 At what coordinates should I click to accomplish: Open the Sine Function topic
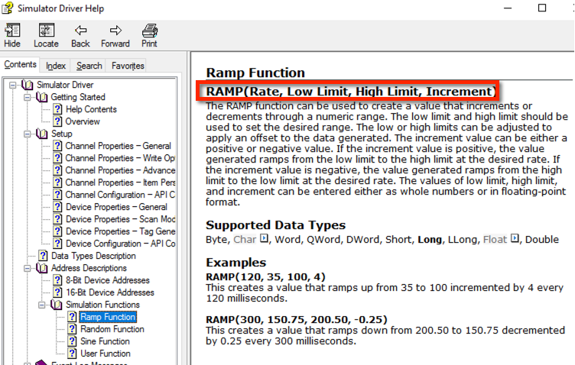105,341
